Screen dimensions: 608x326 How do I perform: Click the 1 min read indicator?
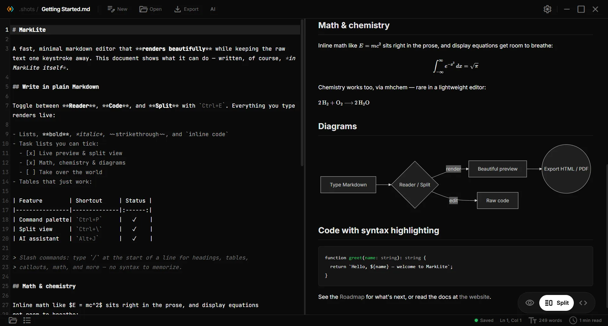(x=586, y=320)
